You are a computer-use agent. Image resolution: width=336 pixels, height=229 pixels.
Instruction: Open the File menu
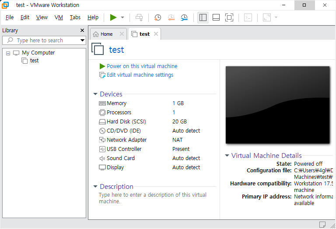(x=10, y=17)
